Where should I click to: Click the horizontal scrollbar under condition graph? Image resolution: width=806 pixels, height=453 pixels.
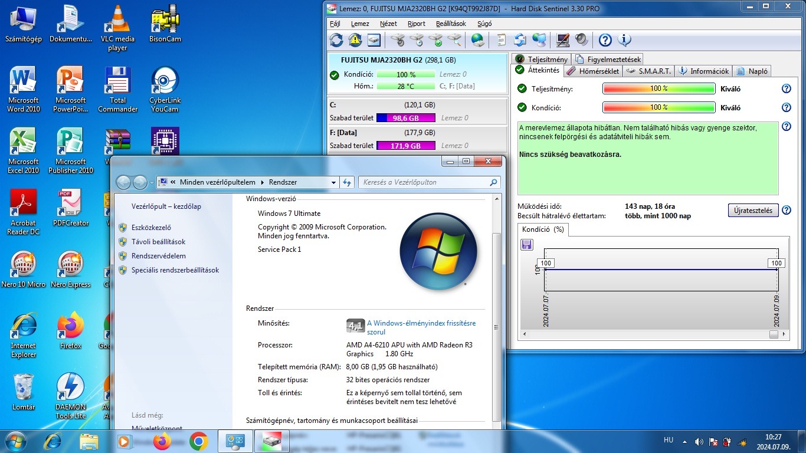[654, 334]
